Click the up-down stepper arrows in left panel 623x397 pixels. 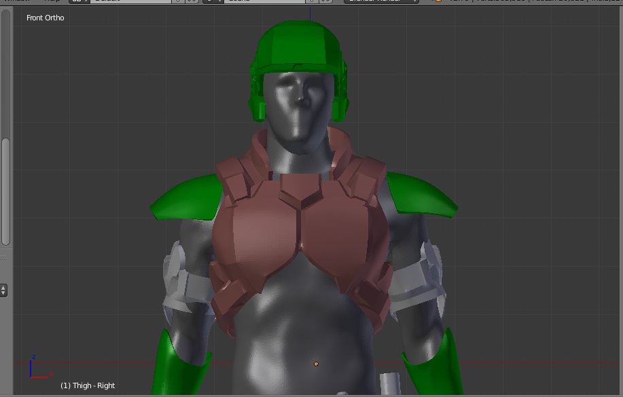point(3,290)
